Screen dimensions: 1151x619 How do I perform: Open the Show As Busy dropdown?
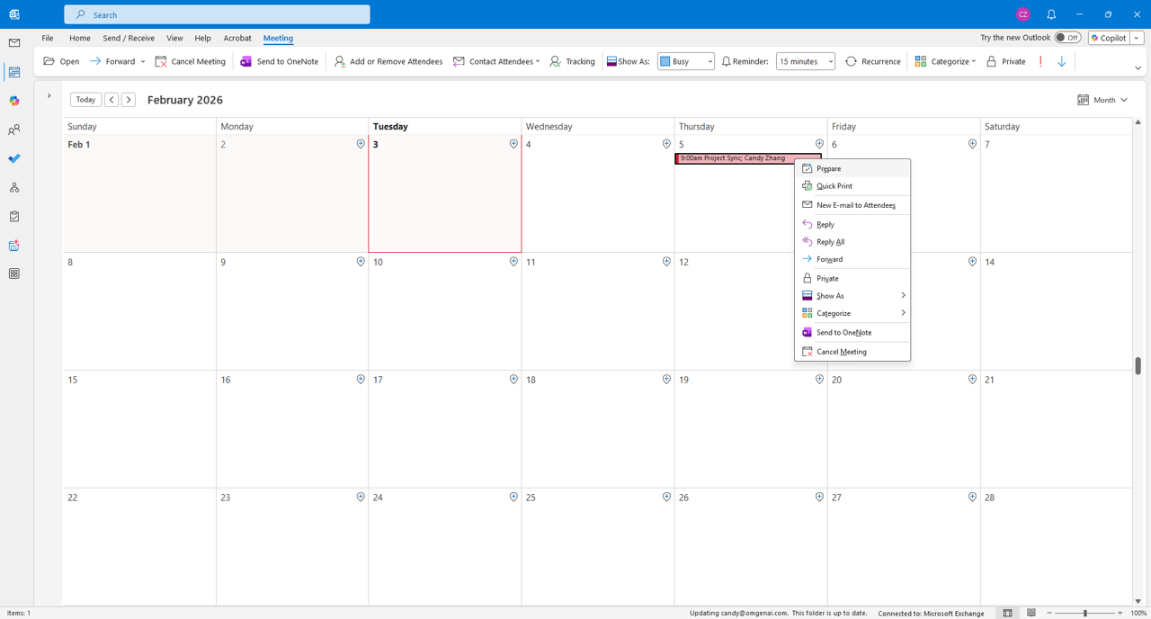click(x=685, y=61)
